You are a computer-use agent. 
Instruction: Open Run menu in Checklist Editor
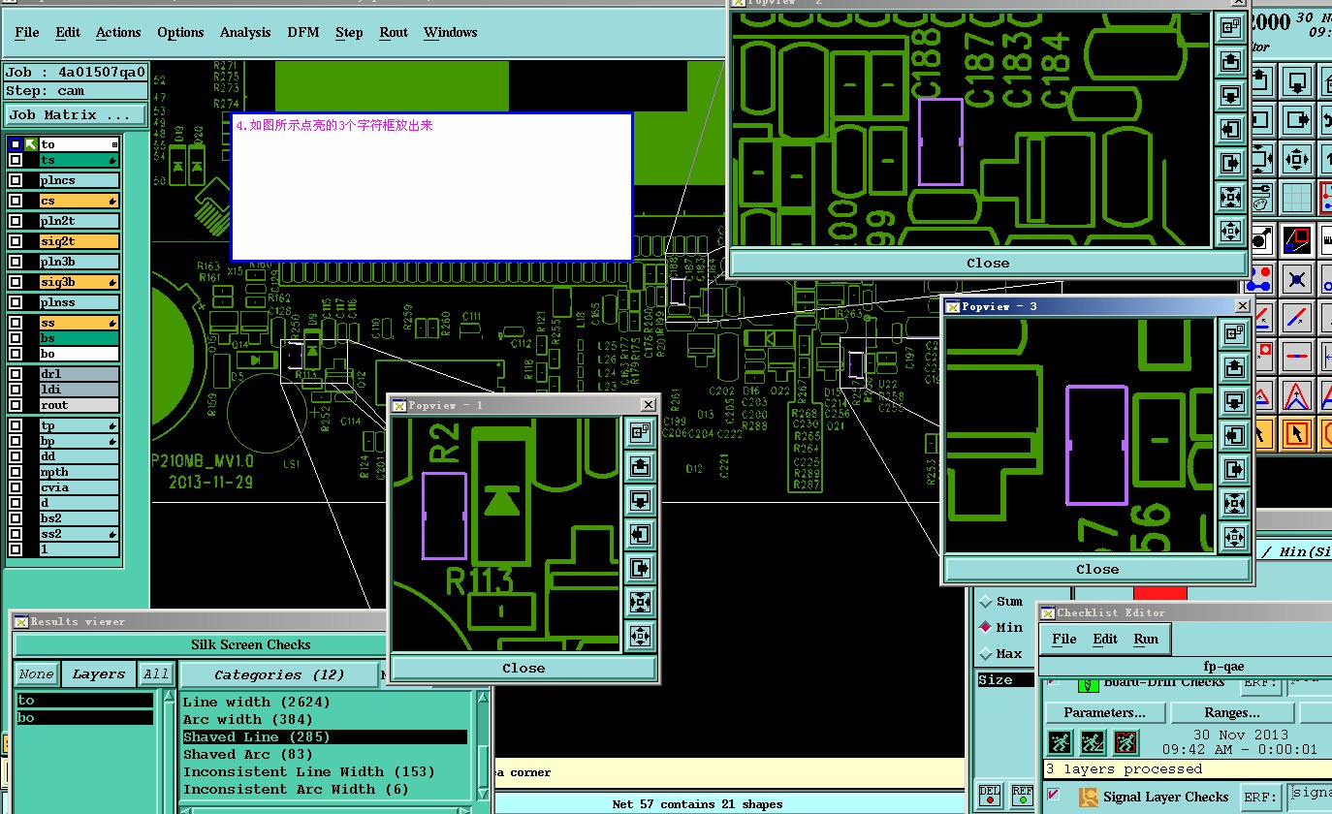(x=1146, y=639)
